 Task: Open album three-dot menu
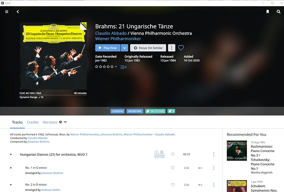point(172,48)
